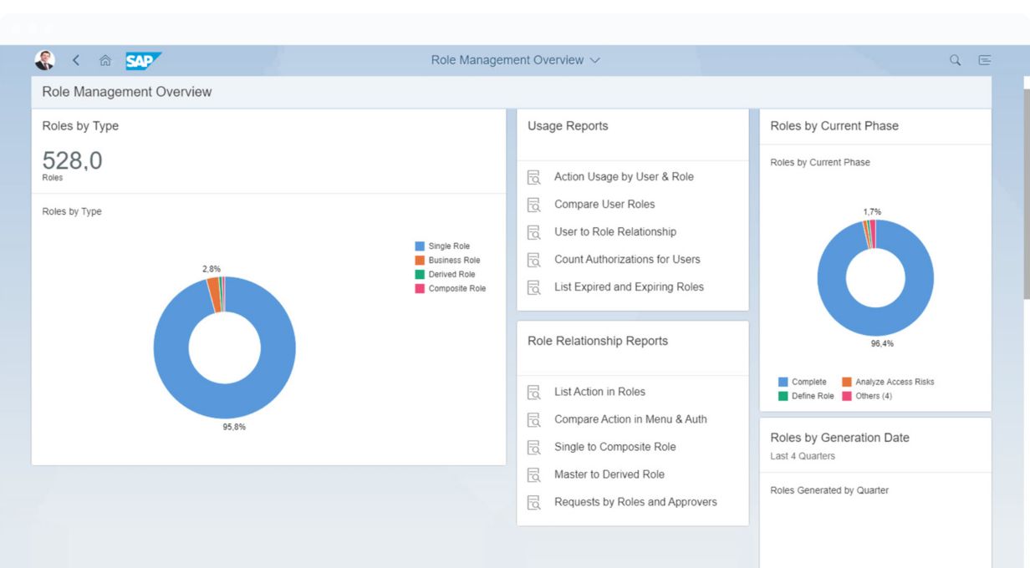Open the notifications list icon in header
Image resolution: width=1030 pixels, height=568 pixels.
point(985,60)
